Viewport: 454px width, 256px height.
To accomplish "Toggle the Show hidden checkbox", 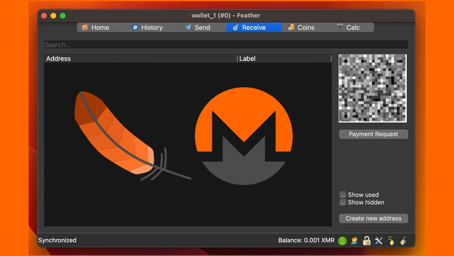I will tap(343, 202).
